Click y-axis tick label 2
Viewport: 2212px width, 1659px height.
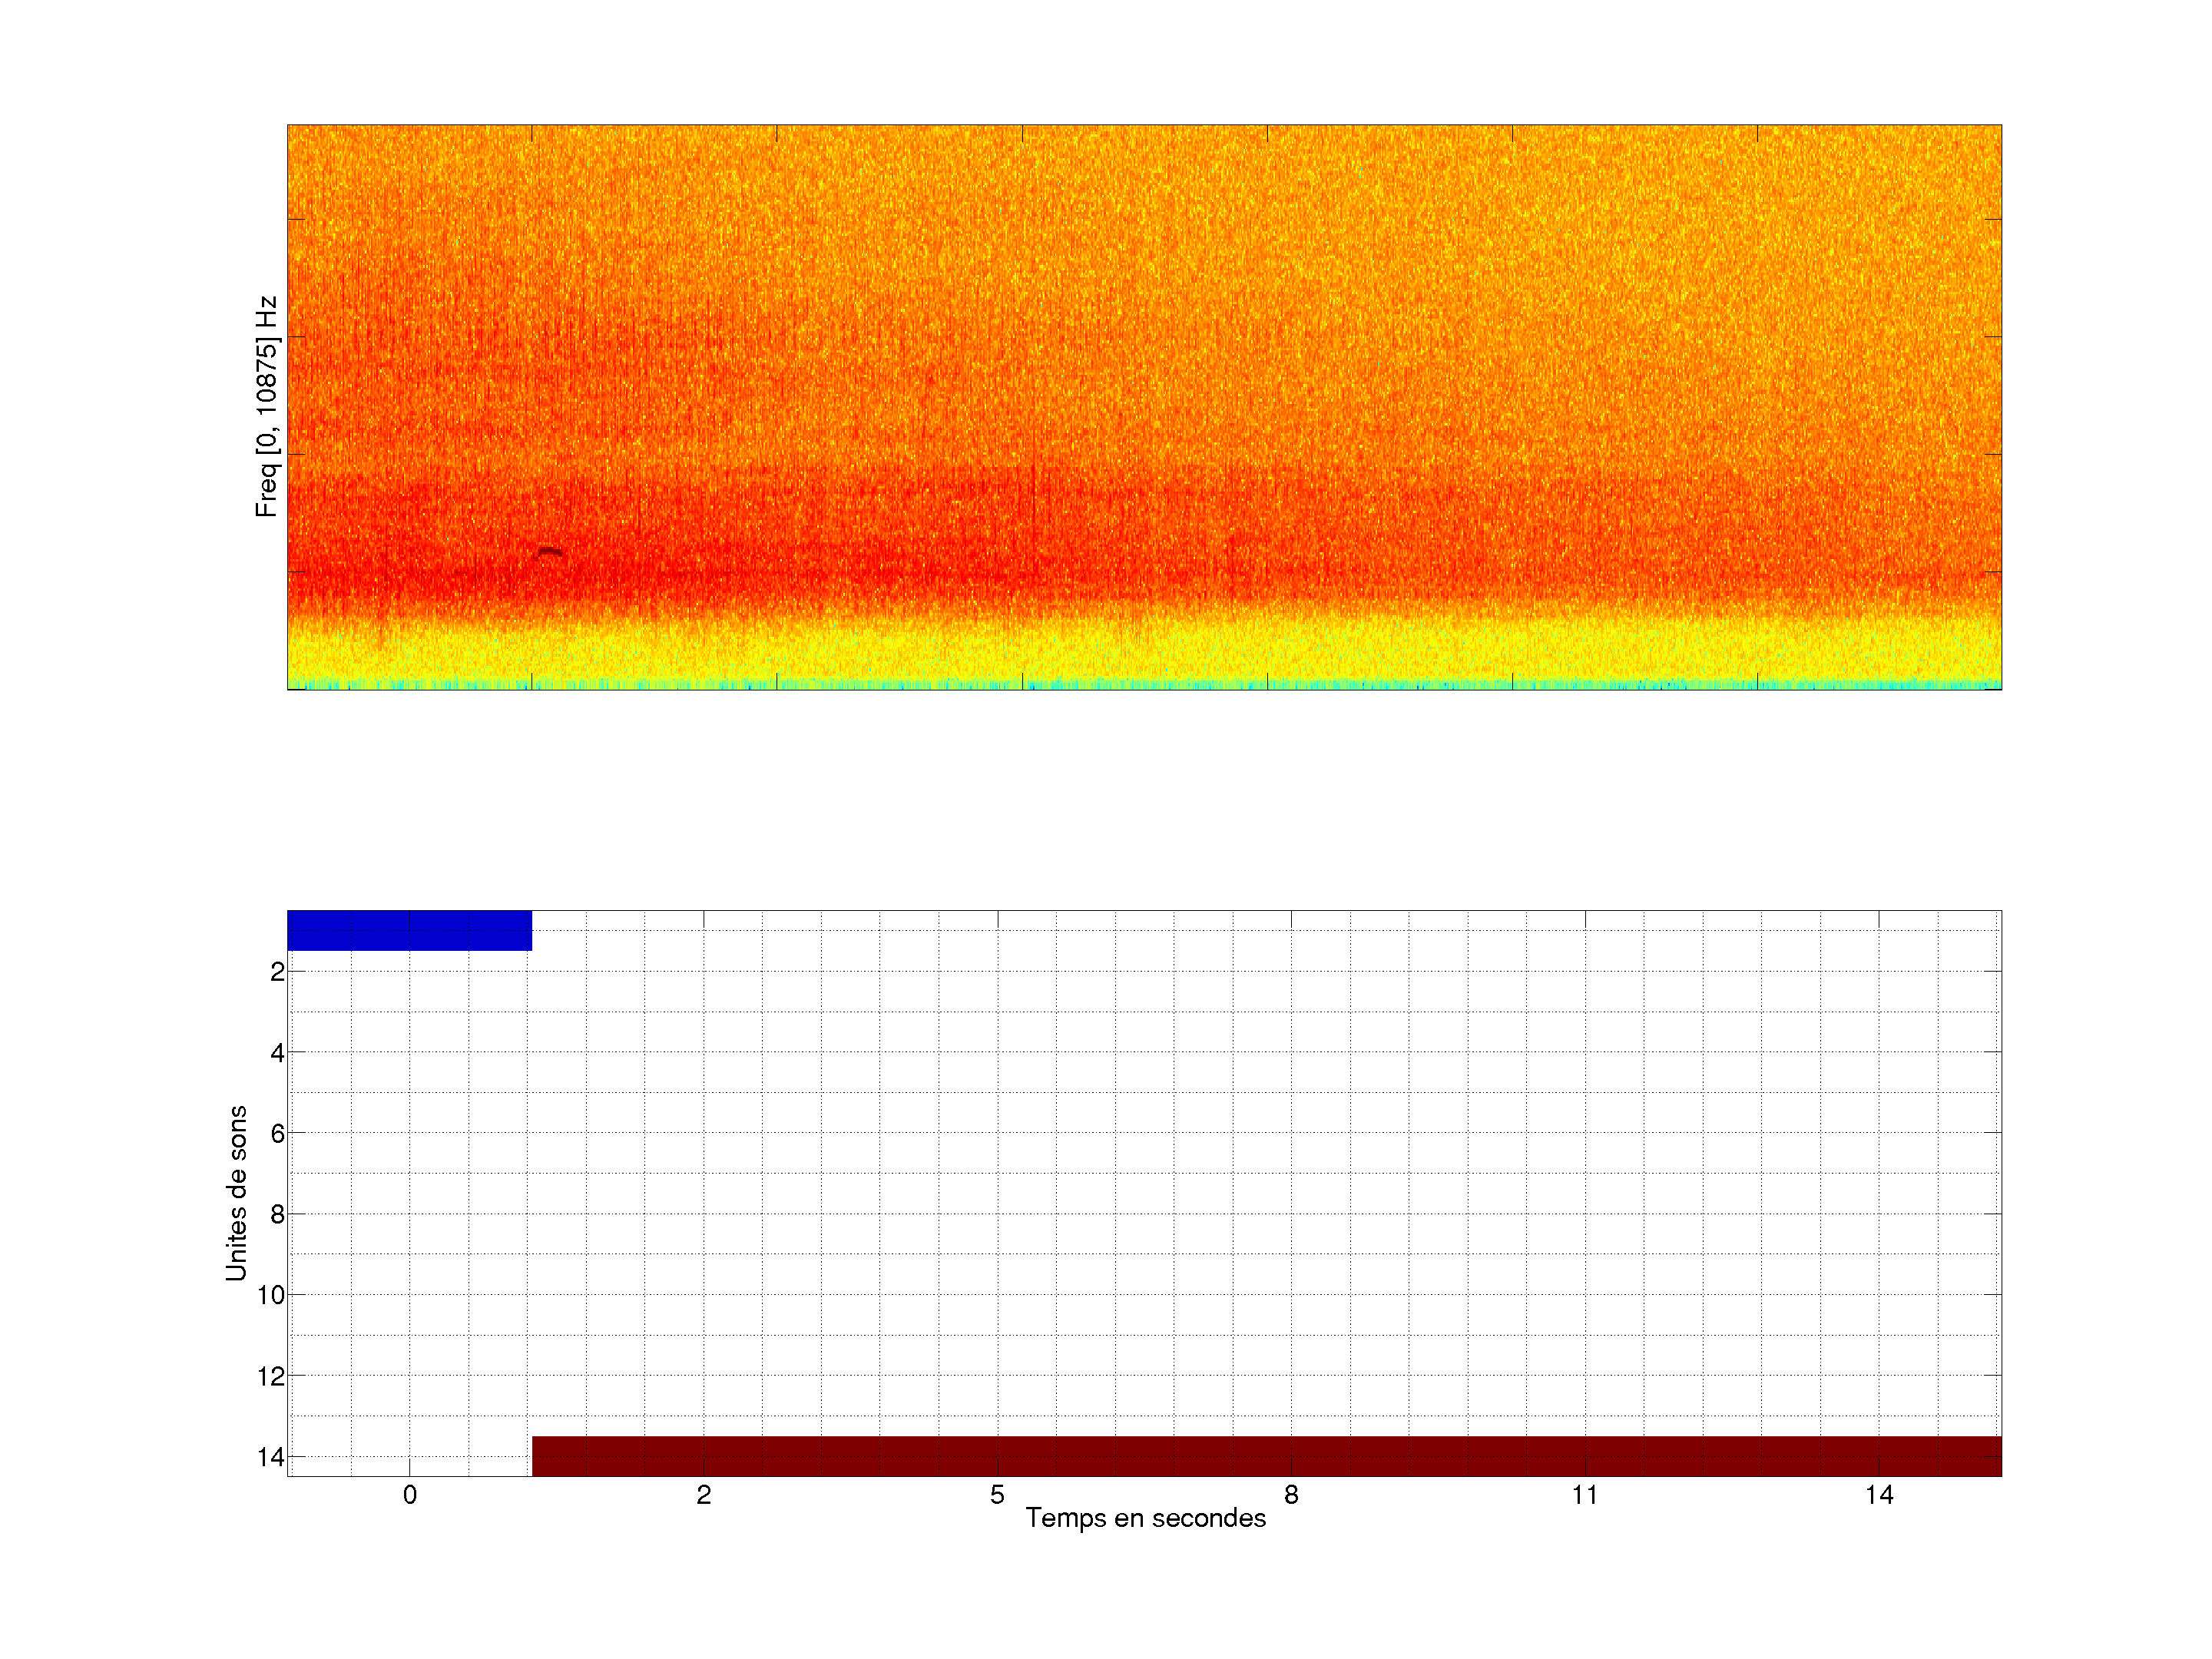[x=277, y=972]
